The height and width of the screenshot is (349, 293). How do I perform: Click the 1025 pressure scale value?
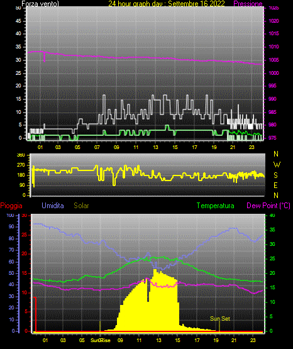click(x=274, y=8)
